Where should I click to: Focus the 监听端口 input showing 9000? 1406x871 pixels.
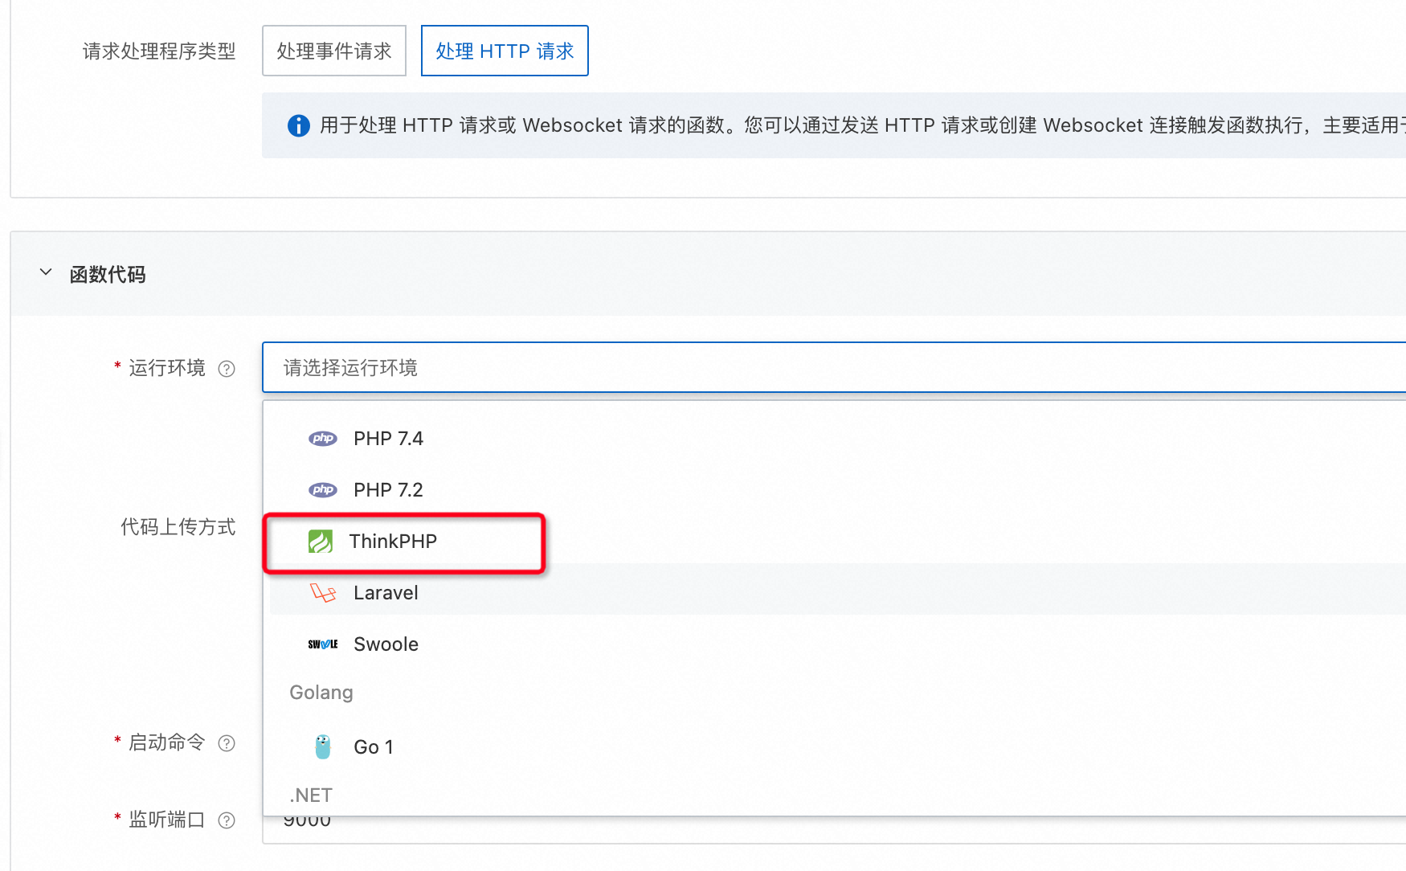click(x=834, y=829)
